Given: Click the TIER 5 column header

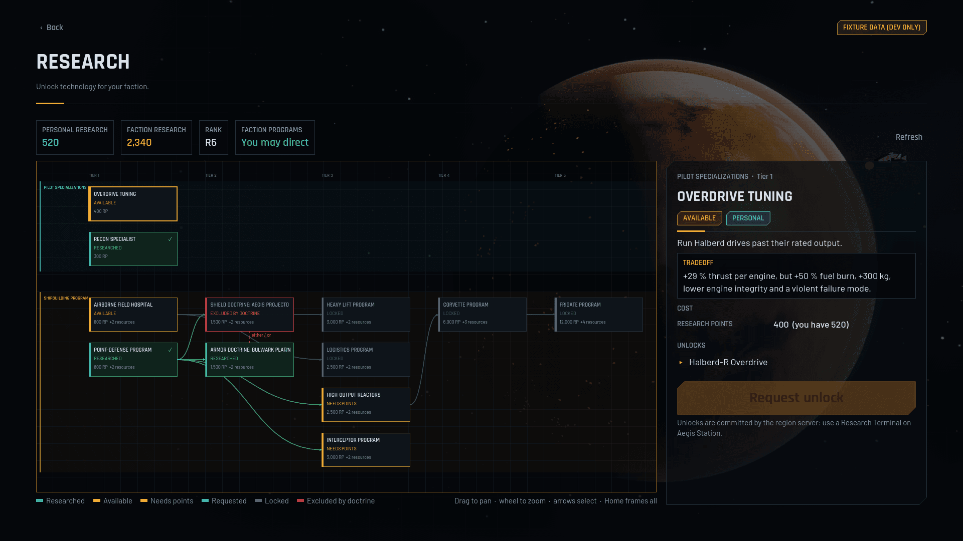Looking at the screenshot, I should (560, 176).
